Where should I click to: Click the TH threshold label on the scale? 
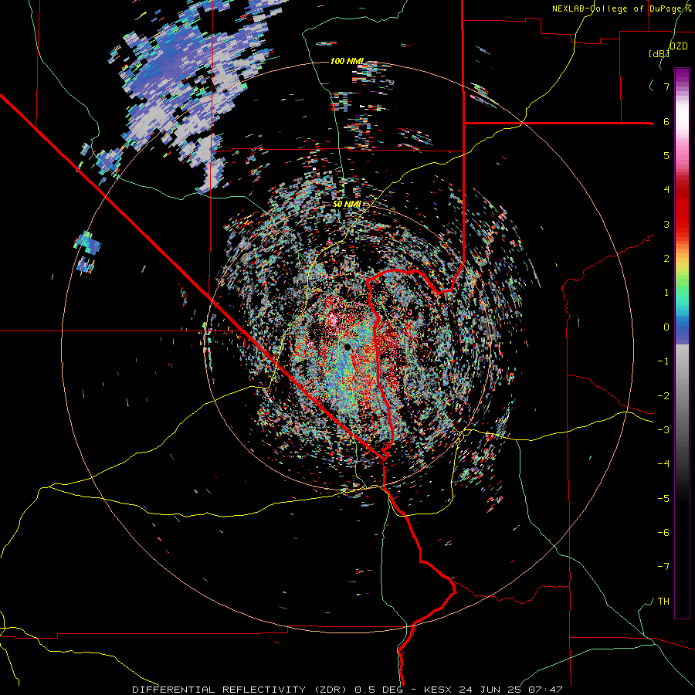pyautogui.click(x=663, y=602)
